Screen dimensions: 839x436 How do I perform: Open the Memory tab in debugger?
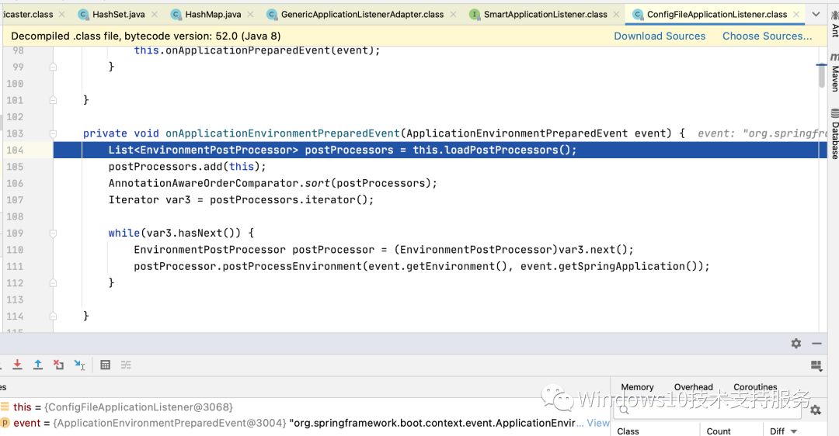pyautogui.click(x=637, y=387)
